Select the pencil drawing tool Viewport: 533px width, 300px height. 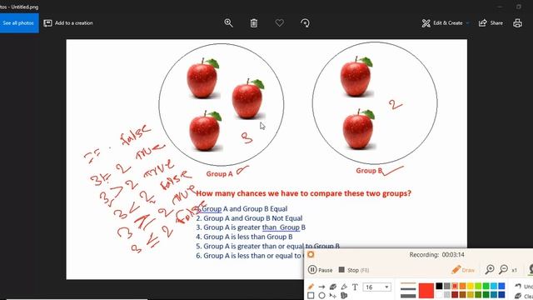coord(311,287)
